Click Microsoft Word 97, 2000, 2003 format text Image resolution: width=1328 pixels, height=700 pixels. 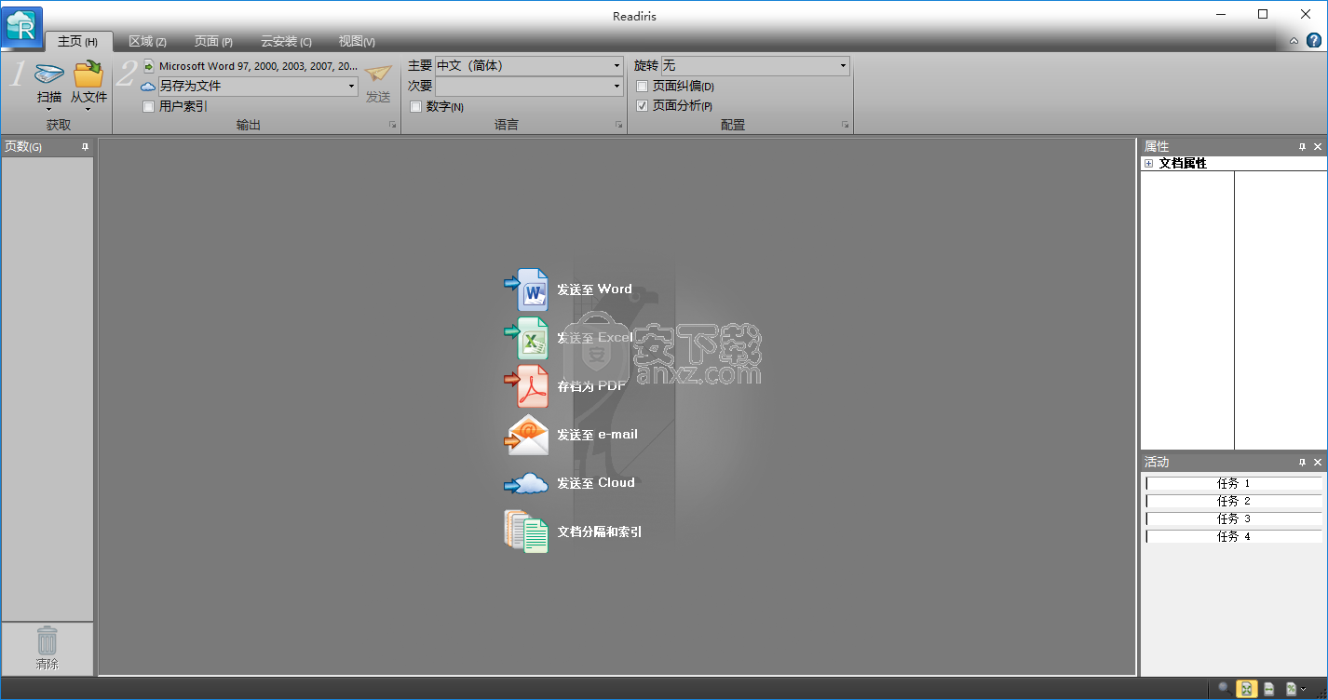point(258,66)
